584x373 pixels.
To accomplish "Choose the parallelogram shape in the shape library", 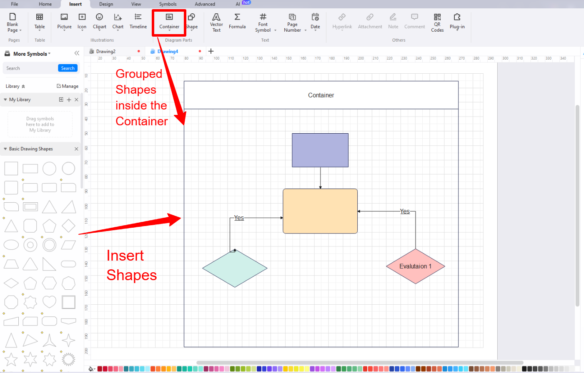I will pyautogui.click(x=68, y=245).
